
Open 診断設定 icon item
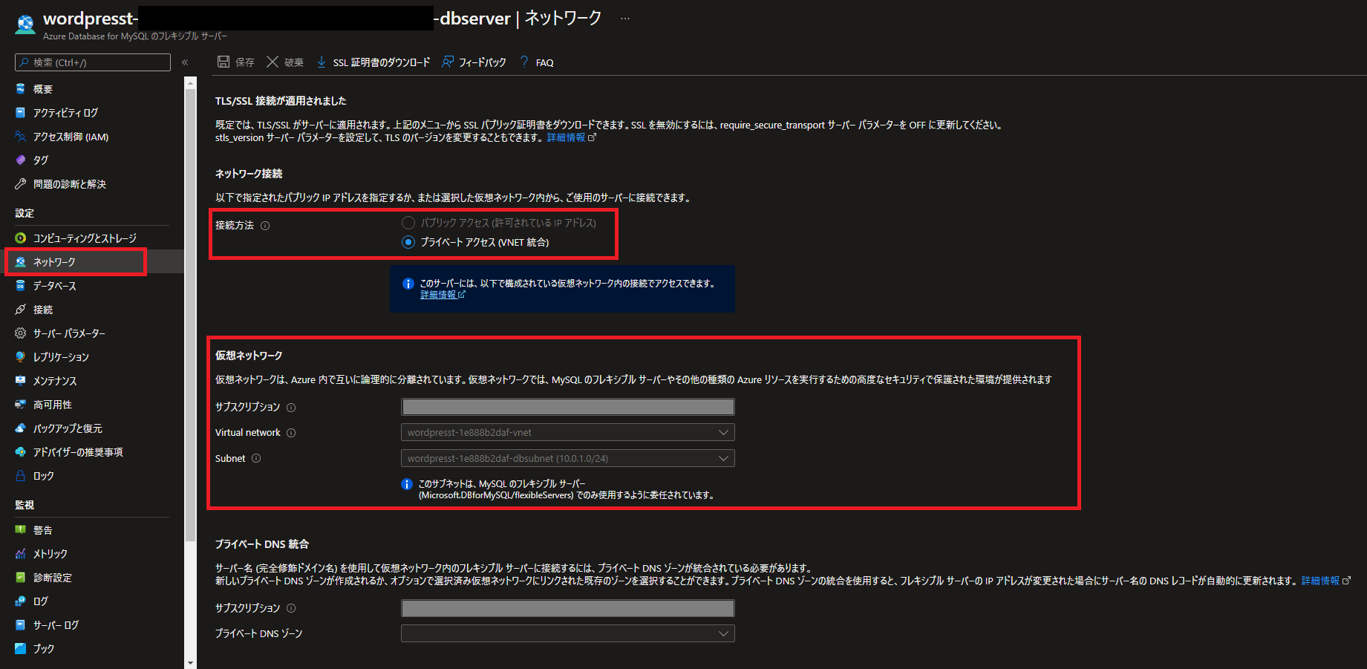tap(21, 578)
